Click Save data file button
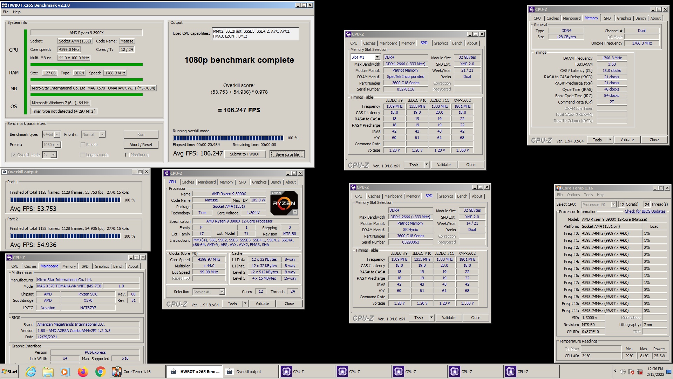Viewport: 673px width, 379px height. pyautogui.click(x=287, y=154)
